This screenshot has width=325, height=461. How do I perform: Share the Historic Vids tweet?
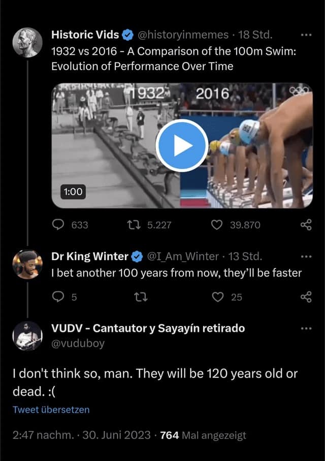[306, 225]
